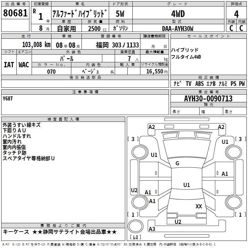Select equipment PW
The height and width of the screenshot is (248, 248).
(x=242, y=83)
